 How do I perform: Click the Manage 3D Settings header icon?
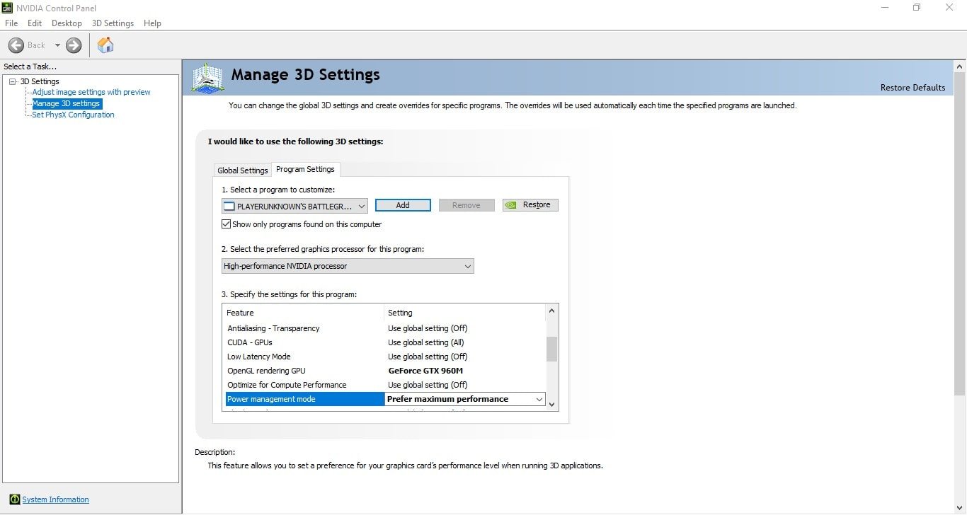tap(207, 78)
